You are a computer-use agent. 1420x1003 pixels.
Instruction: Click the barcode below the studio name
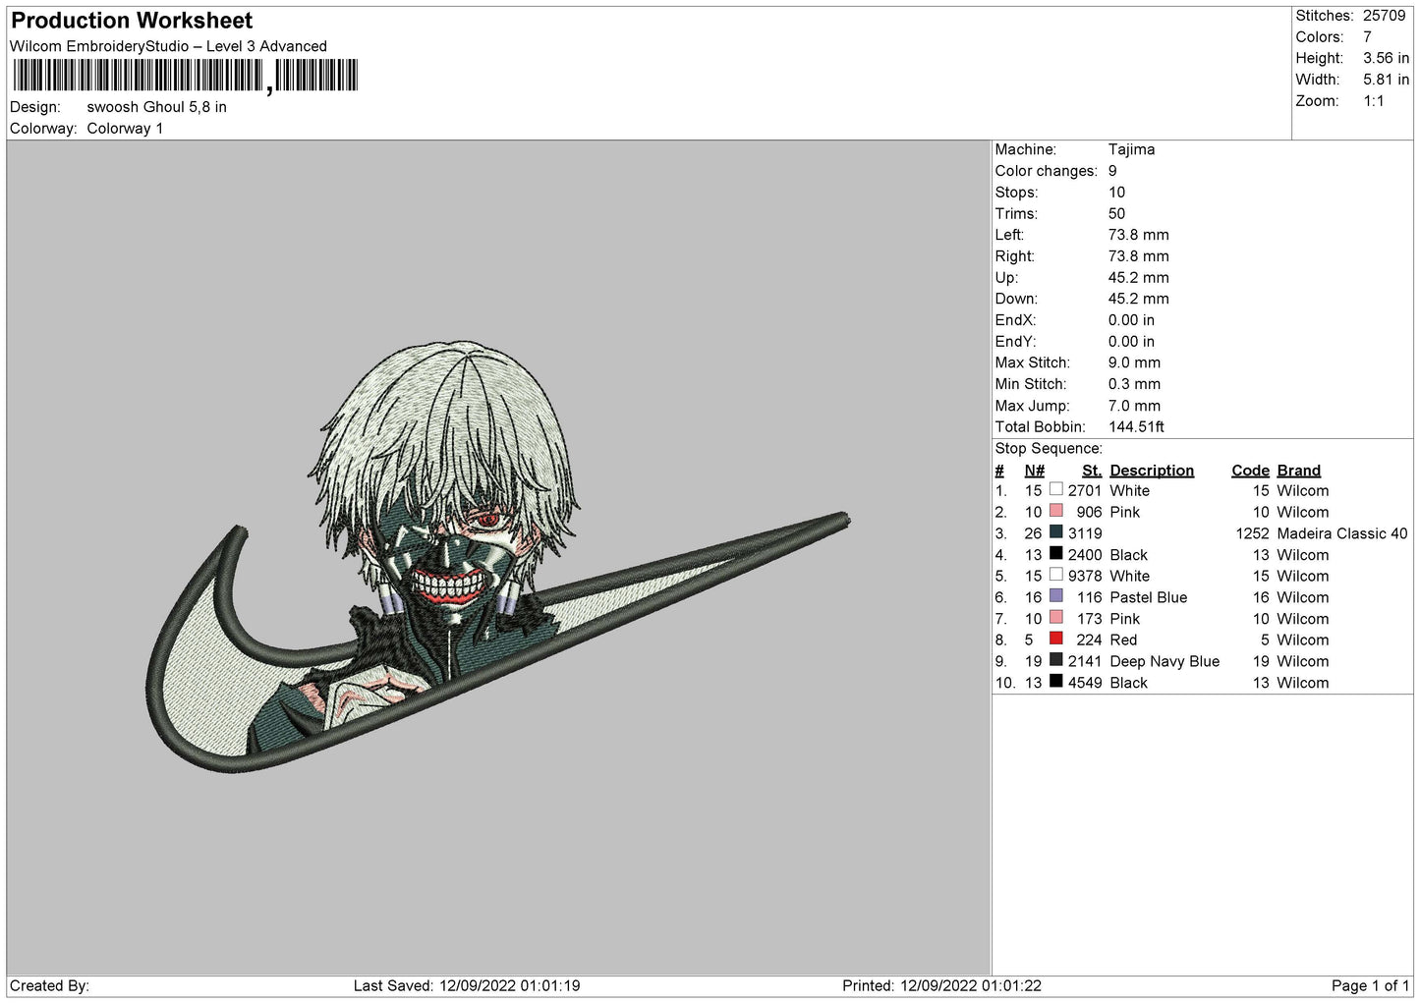pos(186,76)
